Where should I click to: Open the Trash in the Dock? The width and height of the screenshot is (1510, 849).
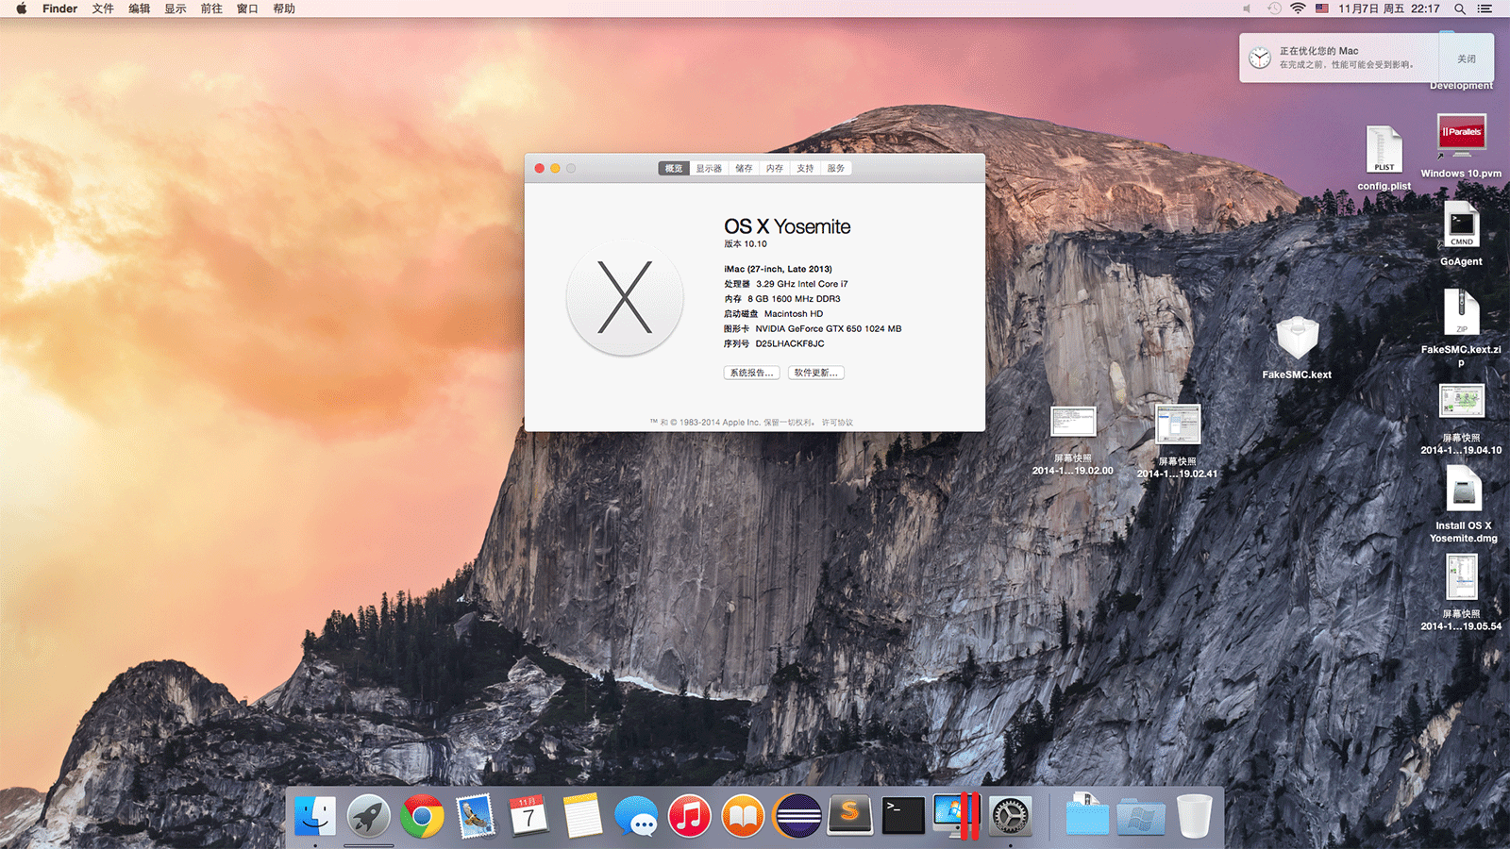(x=1194, y=815)
